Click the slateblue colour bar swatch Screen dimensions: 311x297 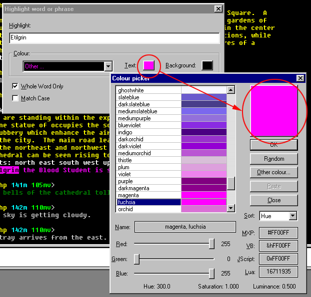pyautogui.click(x=203, y=97)
